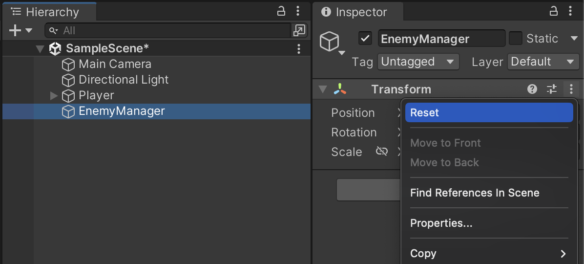Click the cube icon beside EnemyManager in Hierarchy
Screen dimensions: 584x264
click(x=68, y=111)
